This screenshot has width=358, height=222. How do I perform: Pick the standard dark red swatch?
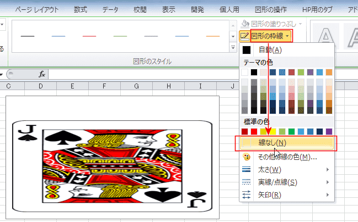[244, 131]
